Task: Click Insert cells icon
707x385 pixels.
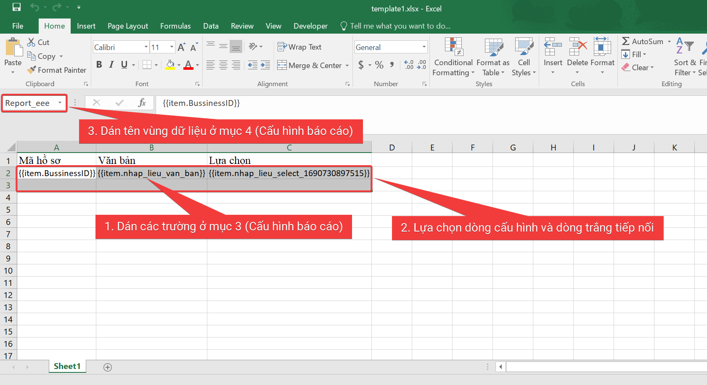Action: [x=553, y=47]
